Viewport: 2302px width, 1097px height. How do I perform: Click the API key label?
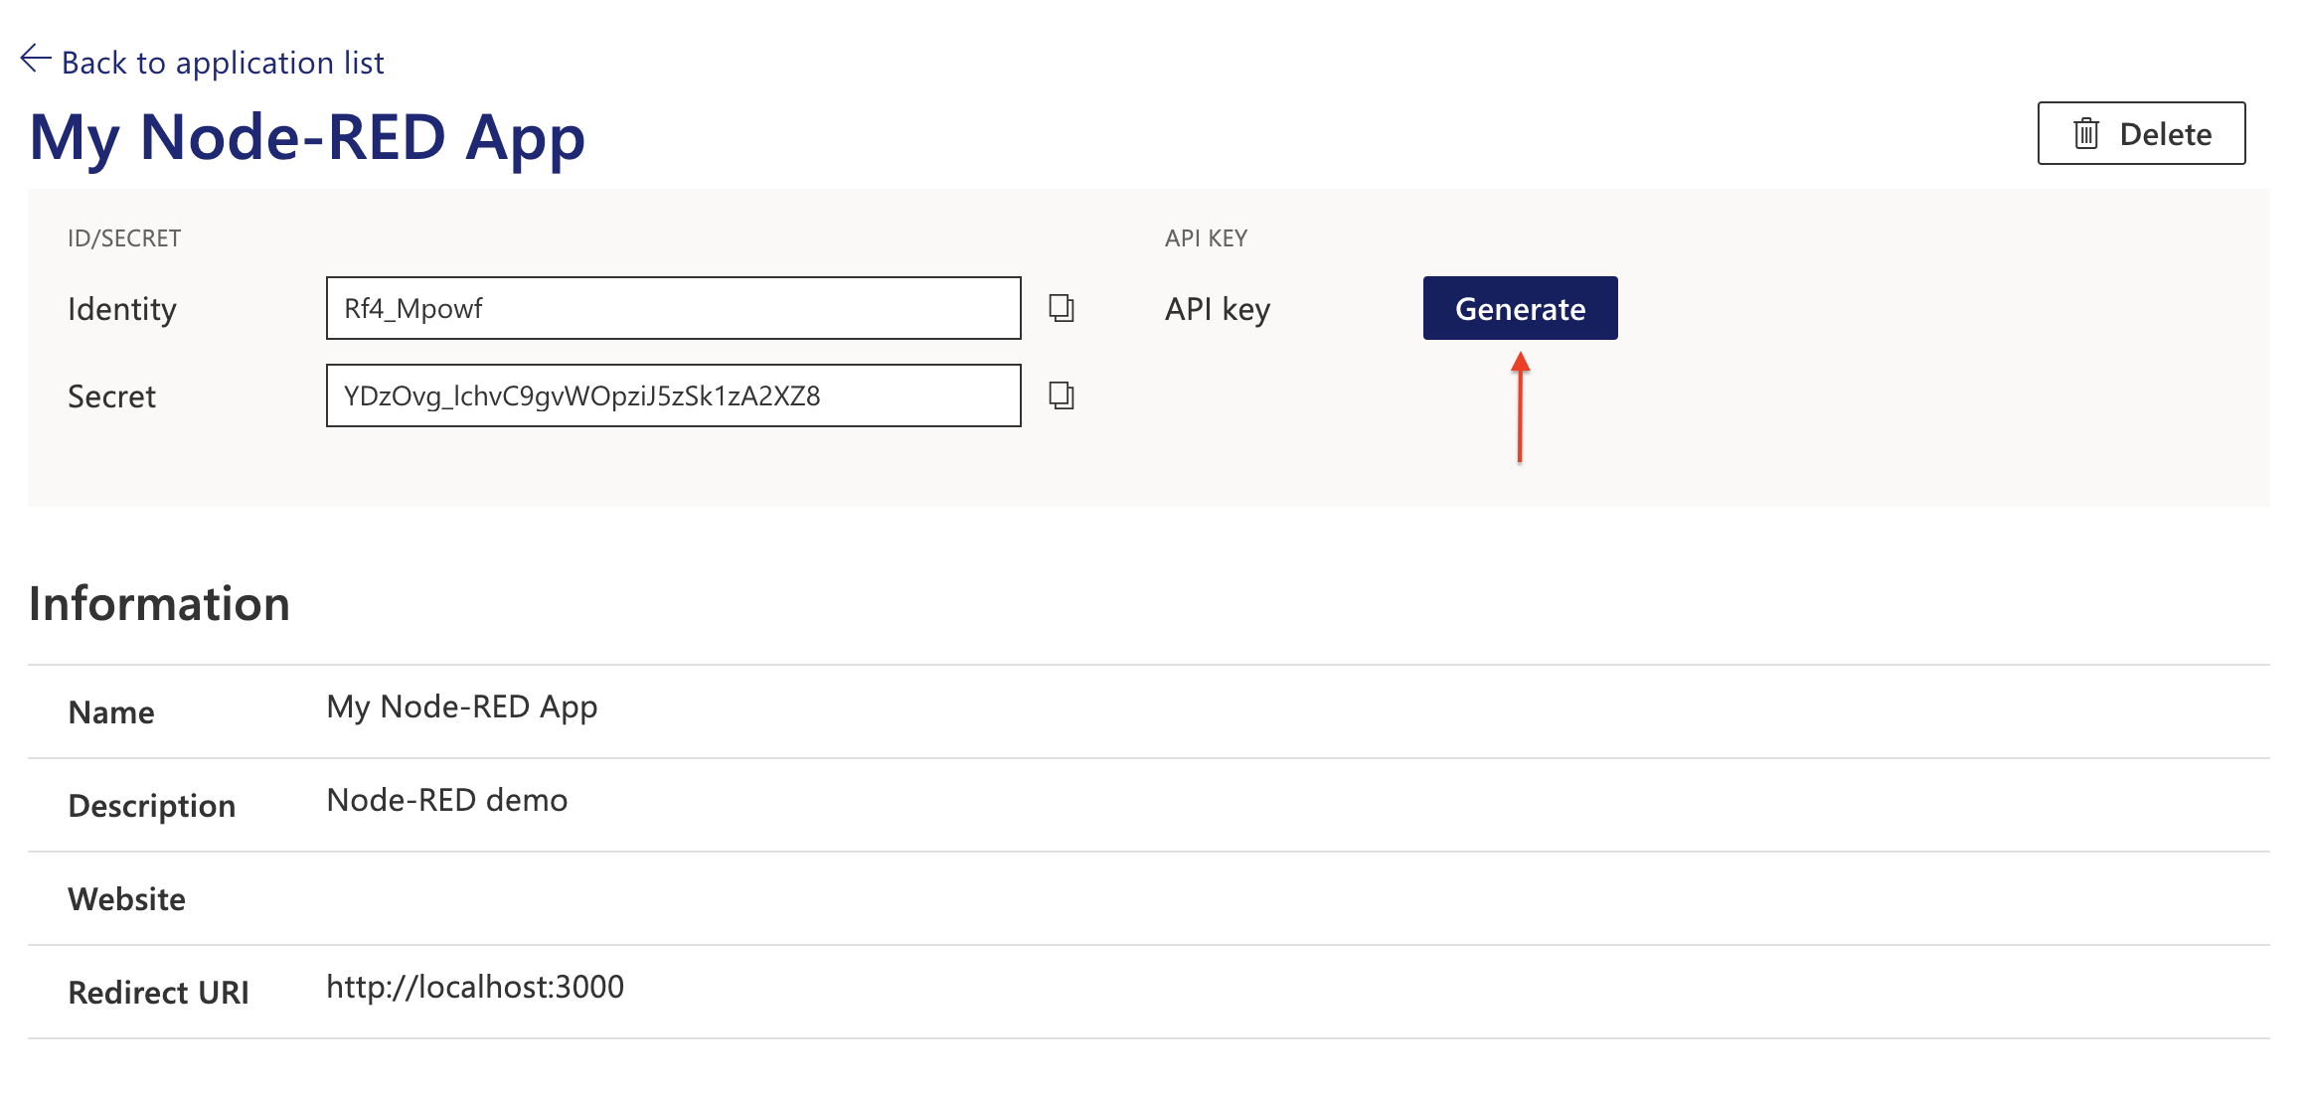click(1217, 309)
